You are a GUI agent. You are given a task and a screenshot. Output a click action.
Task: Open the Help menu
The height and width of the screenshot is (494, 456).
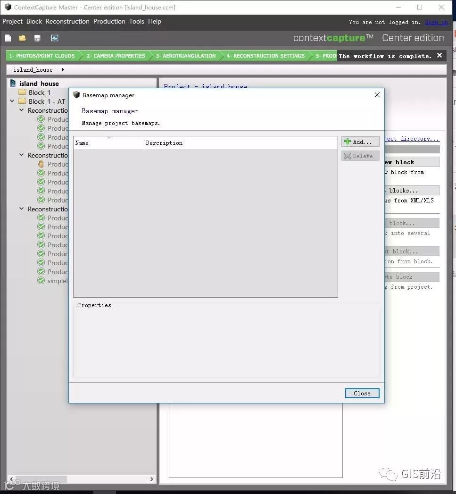pyautogui.click(x=155, y=21)
